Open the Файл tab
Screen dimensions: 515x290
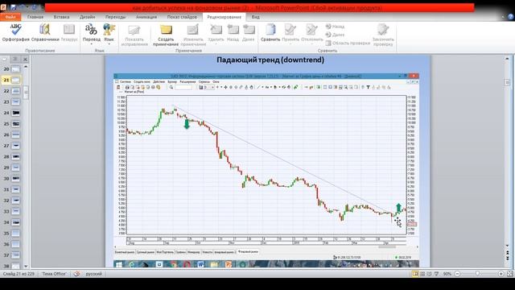tap(10, 17)
